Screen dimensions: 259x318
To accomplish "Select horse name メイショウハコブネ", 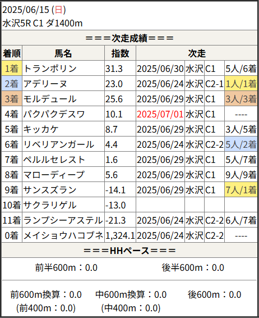I will click(x=63, y=235).
